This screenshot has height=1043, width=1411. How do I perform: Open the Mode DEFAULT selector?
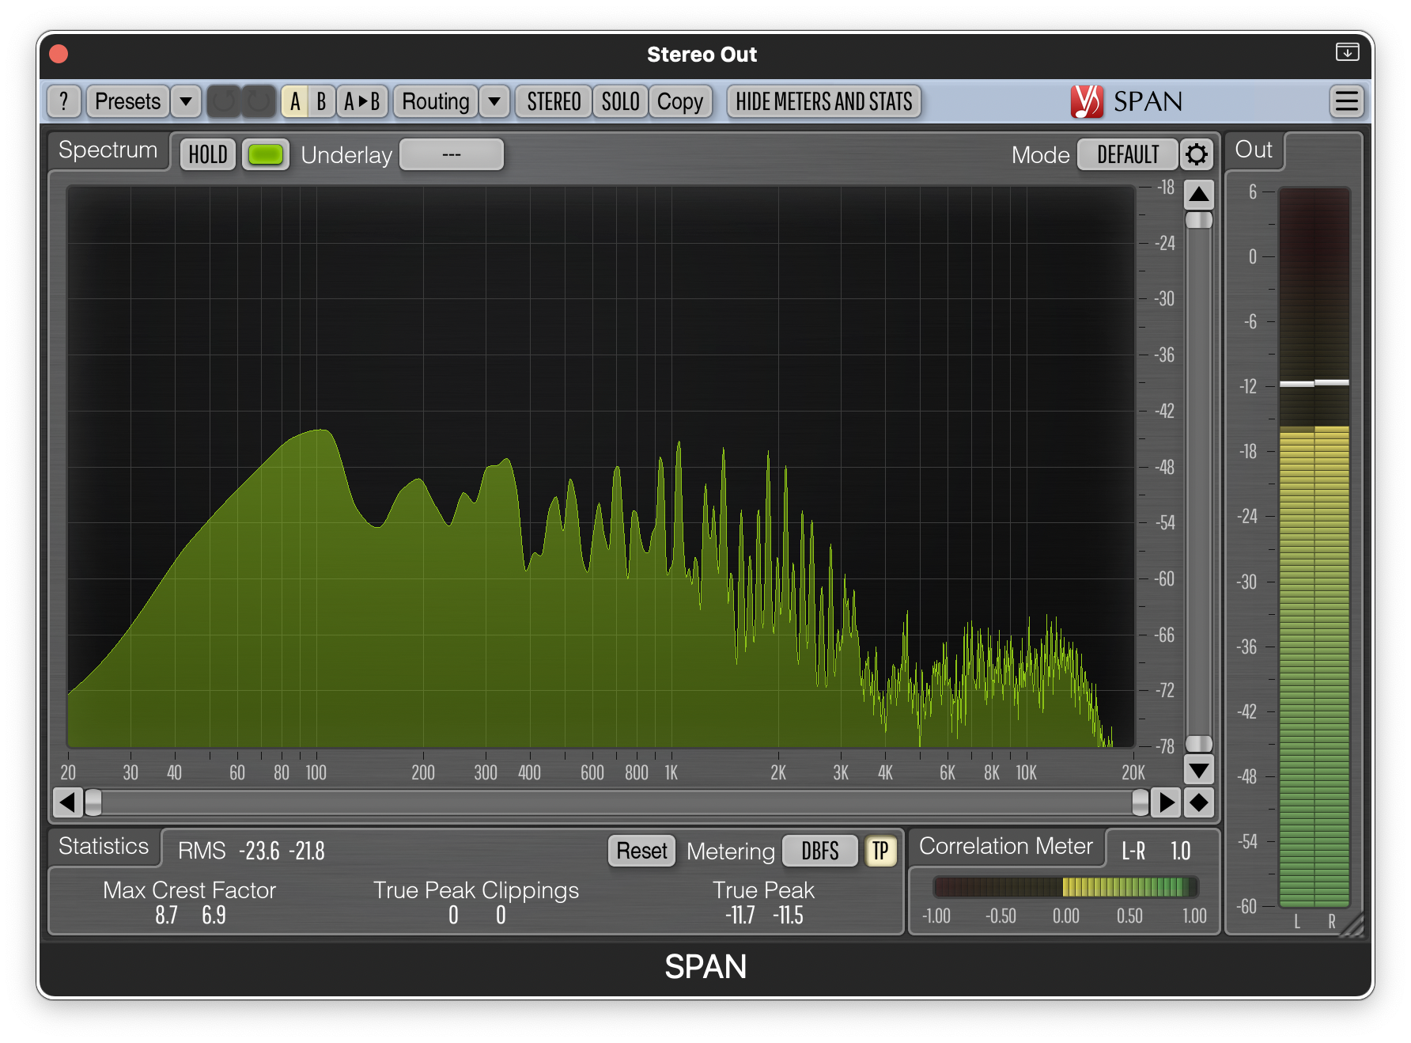tap(1128, 154)
